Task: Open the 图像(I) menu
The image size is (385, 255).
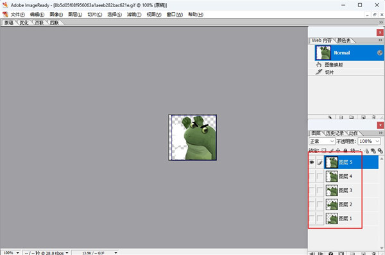Action: (x=56, y=15)
